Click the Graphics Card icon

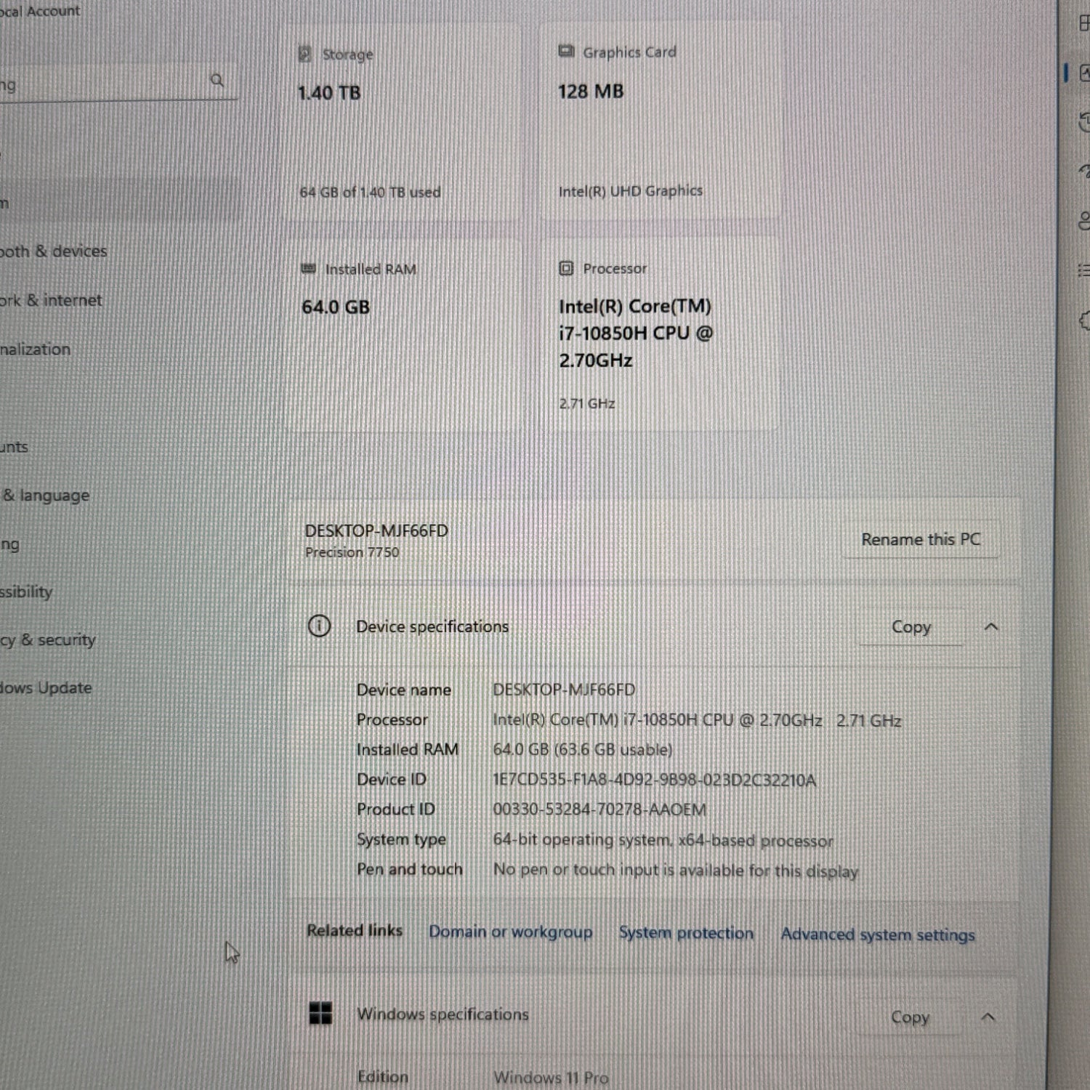click(x=566, y=51)
